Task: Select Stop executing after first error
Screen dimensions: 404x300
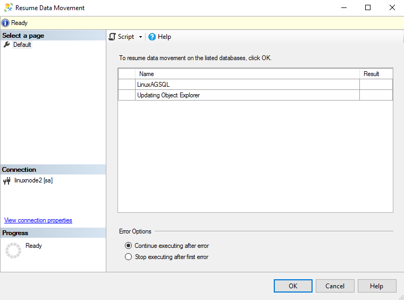Action: [x=128, y=257]
